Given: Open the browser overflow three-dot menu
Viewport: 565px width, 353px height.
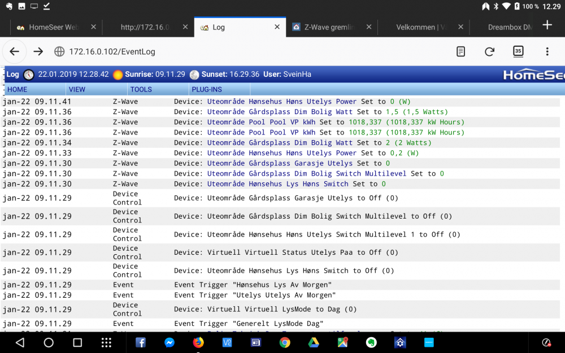Looking at the screenshot, I should pyautogui.click(x=547, y=51).
